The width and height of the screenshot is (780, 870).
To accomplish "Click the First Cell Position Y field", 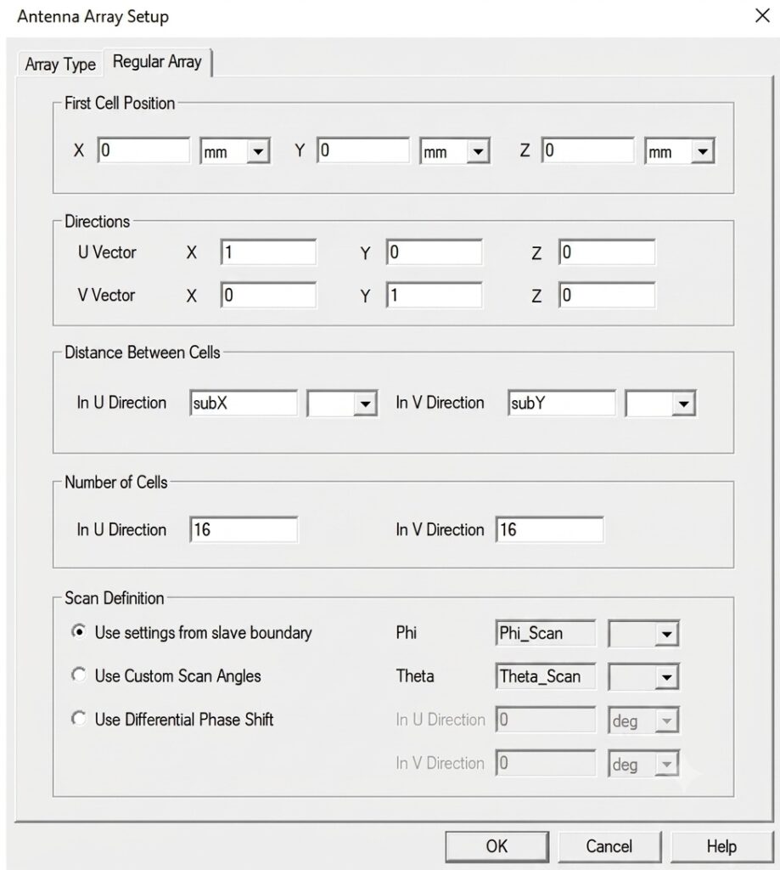I will [363, 150].
